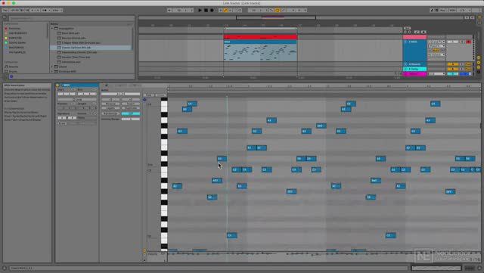This screenshot has width=484, height=273.
Task: Adjust the blue preview volume control
Action: (x=466, y=74)
